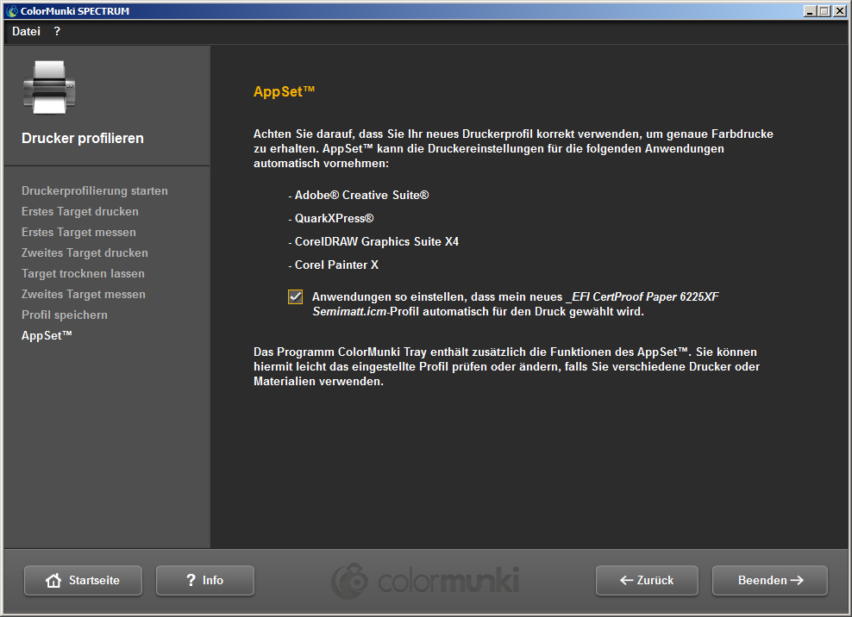Click the orange AppSet page title
852x617 pixels.
point(285,91)
